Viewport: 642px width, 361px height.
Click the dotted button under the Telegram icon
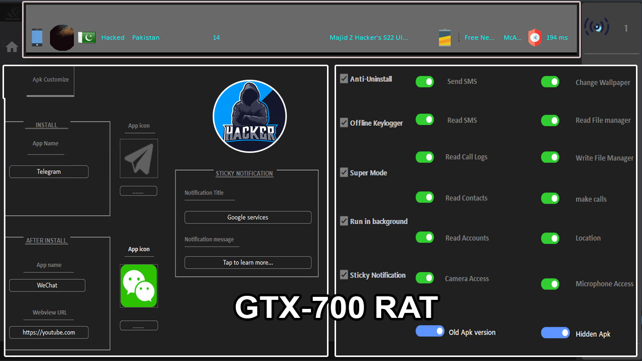click(138, 191)
